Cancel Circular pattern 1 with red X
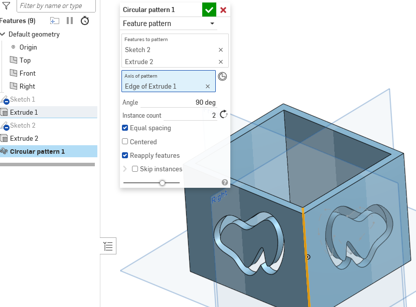The width and height of the screenshot is (416, 307). coord(223,10)
